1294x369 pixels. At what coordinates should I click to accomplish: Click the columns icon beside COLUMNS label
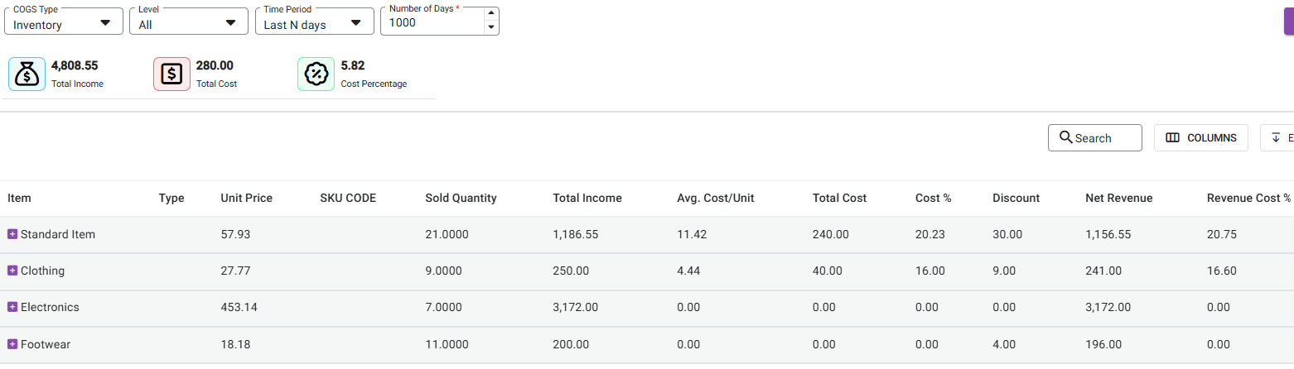(x=1172, y=138)
